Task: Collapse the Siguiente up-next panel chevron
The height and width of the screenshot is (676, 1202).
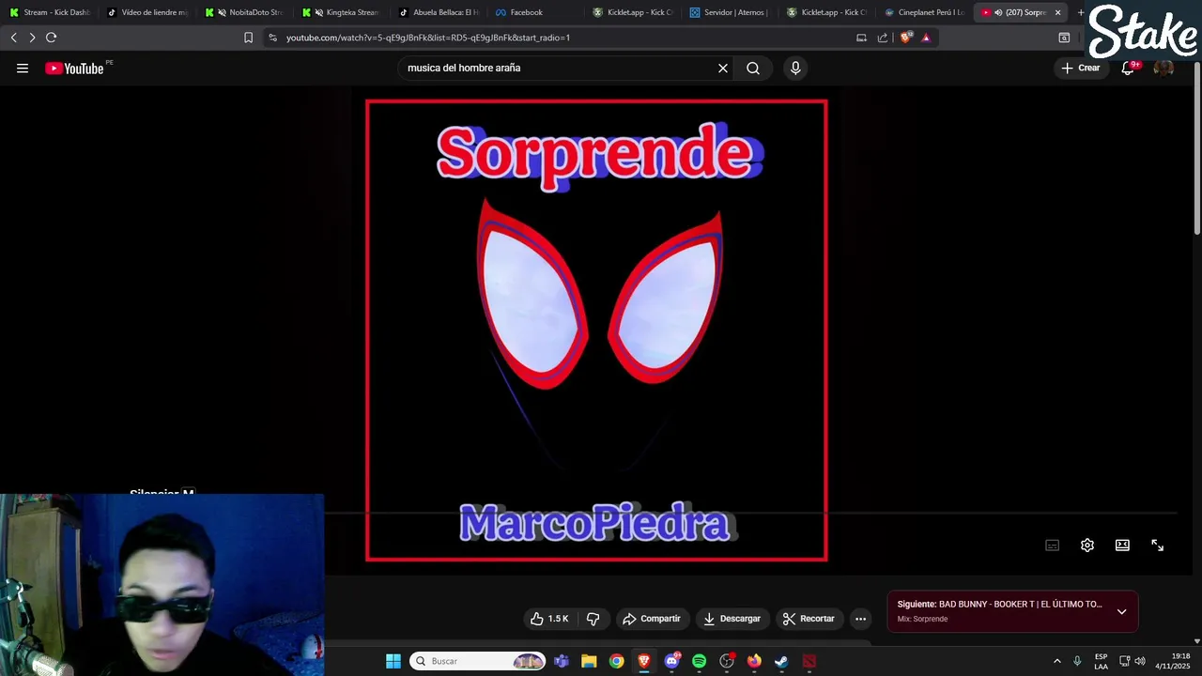Action: coord(1121,611)
